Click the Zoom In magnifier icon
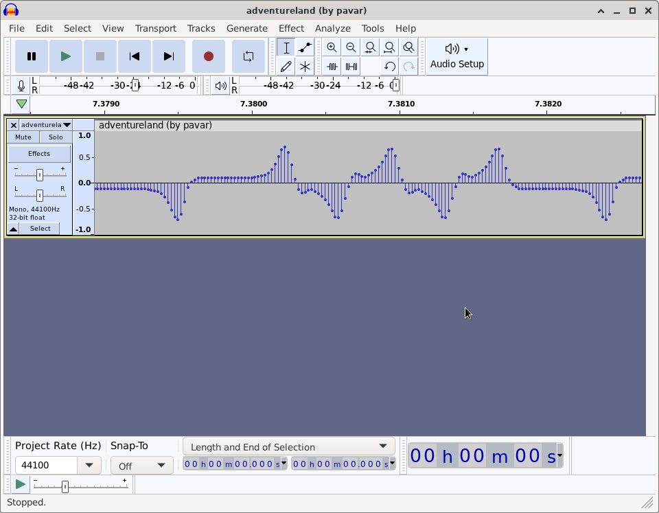The width and height of the screenshot is (659, 513). tap(332, 47)
